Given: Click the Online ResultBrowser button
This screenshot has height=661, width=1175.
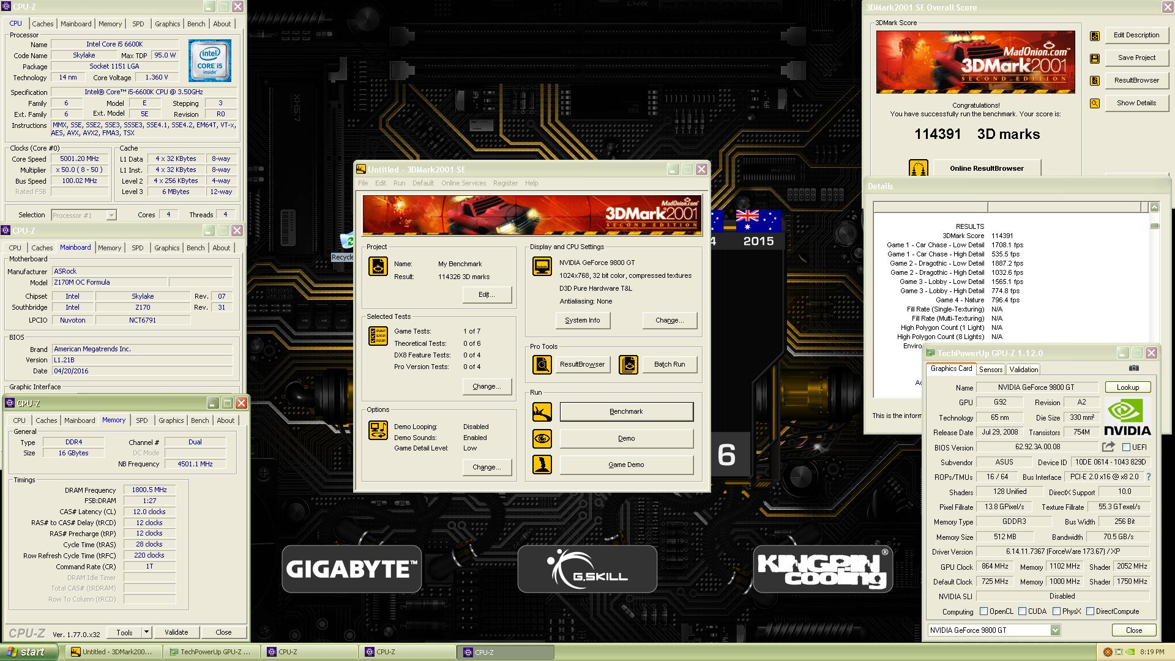Looking at the screenshot, I should 987,168.
